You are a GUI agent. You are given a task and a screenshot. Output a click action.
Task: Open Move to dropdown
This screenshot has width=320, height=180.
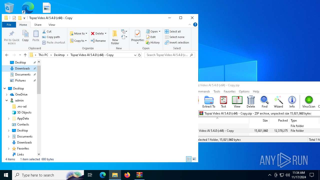(78, 33)
